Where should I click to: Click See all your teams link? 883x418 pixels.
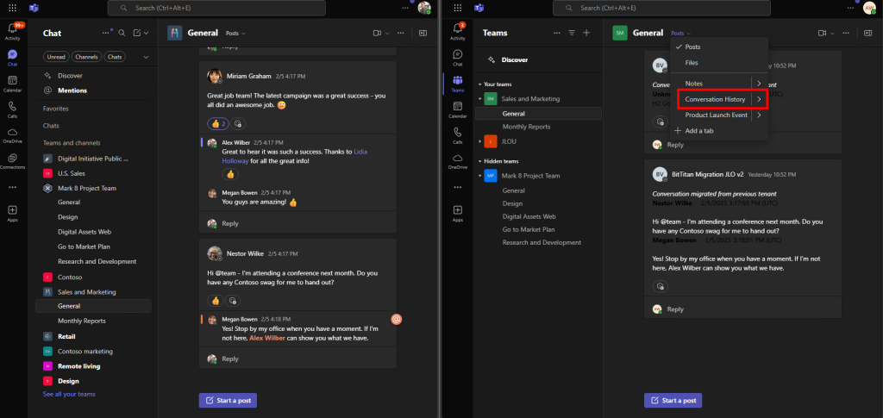(x=69, y=395)
